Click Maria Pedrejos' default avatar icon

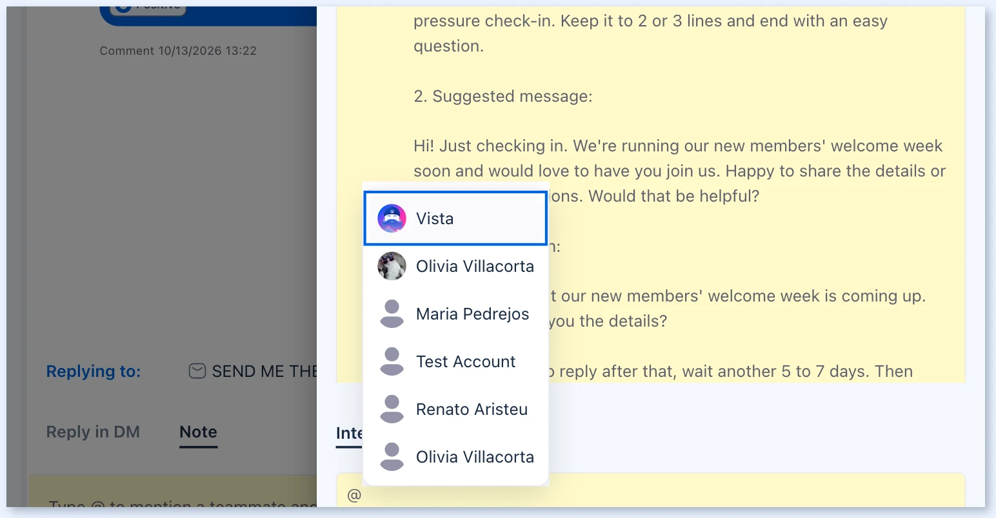tap(392, 314)
